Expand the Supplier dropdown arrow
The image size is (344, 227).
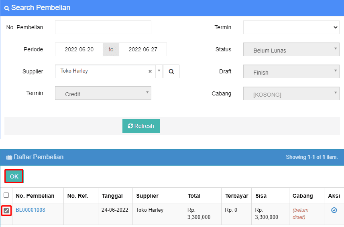(x=159, y=71)
